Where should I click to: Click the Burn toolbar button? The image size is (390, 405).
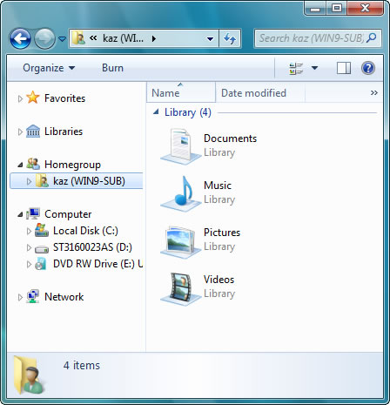(x=112, y=68)
